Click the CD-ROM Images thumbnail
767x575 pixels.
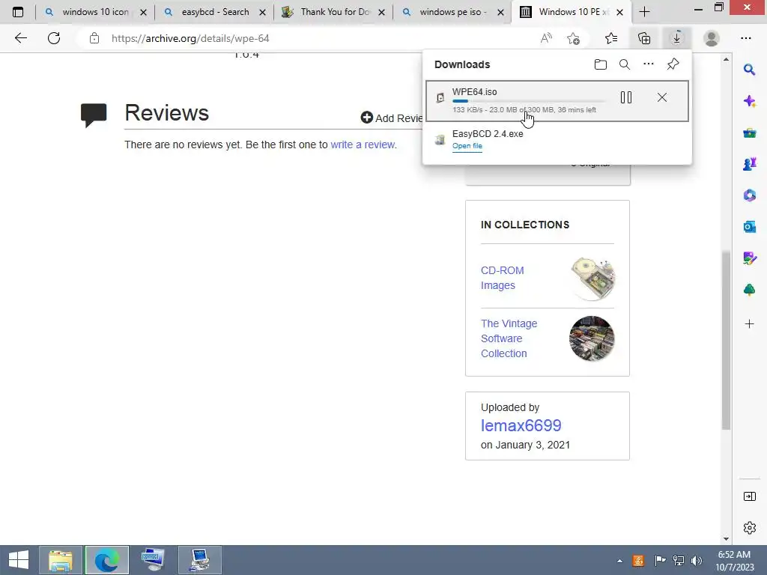click(592, 279)
